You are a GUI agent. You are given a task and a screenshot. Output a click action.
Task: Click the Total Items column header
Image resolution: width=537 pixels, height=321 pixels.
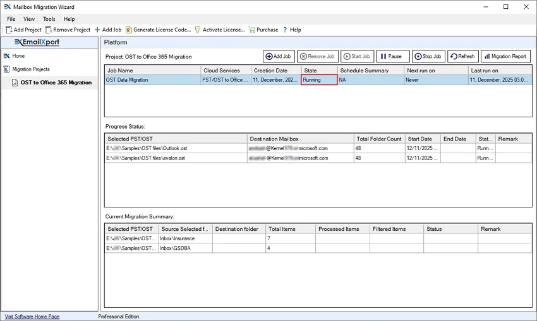point(291,229)
